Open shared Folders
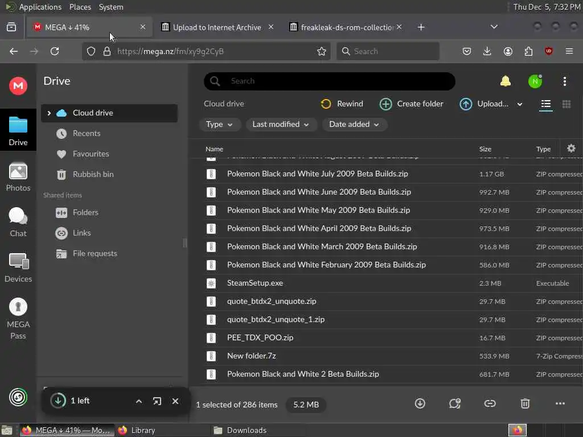The height and width of the screenshot is (437, 583). click(x=109, y=213)
